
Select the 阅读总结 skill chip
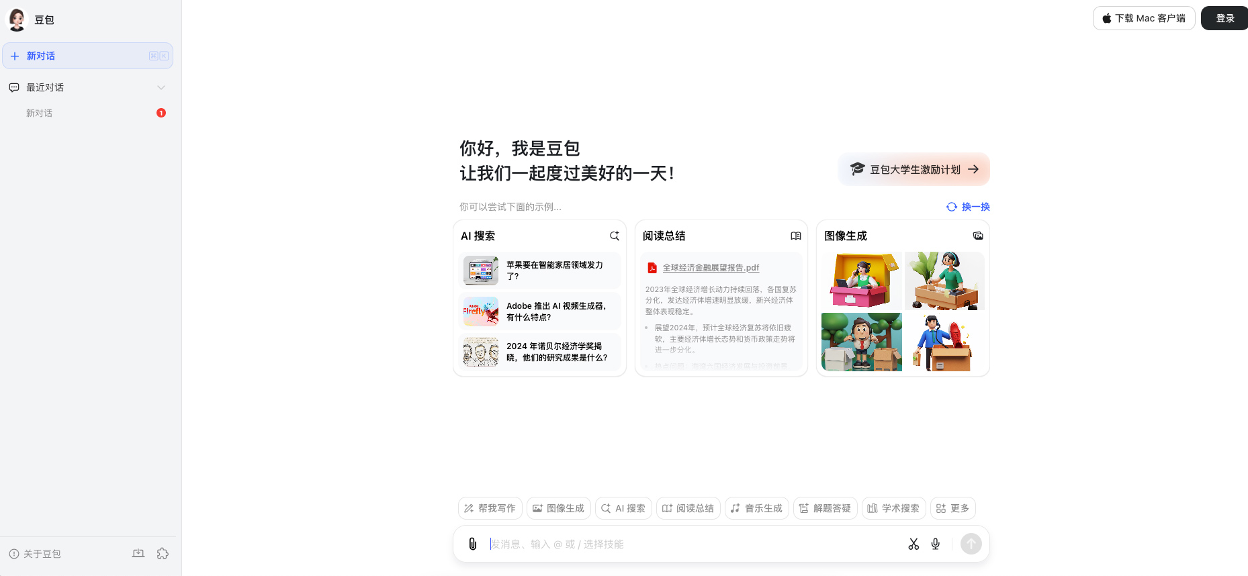click(x=688, y=508)
